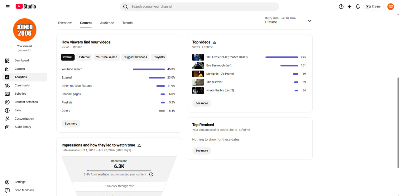Click the 6.3K impressions value

[x=119, y=166]
